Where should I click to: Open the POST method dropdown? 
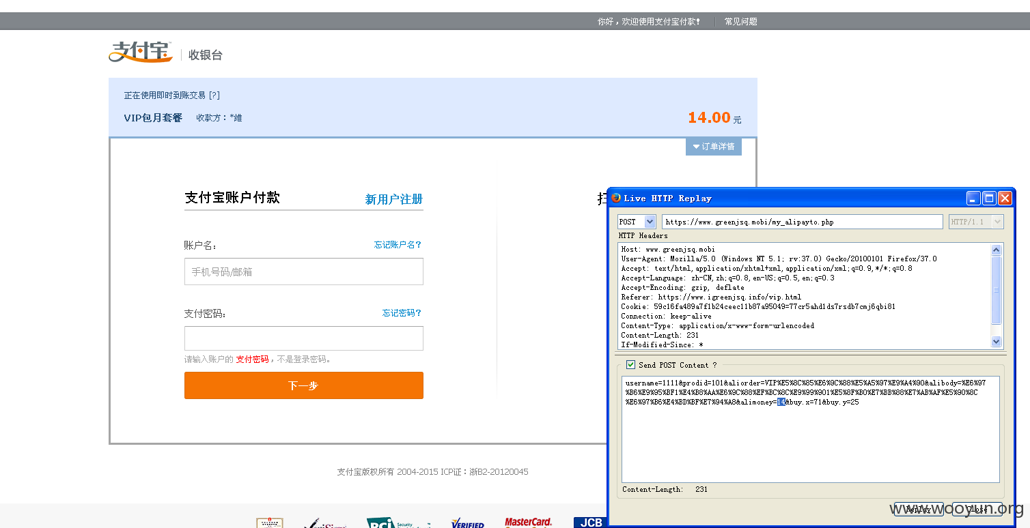pyautogui.click(x=637, y=222)
